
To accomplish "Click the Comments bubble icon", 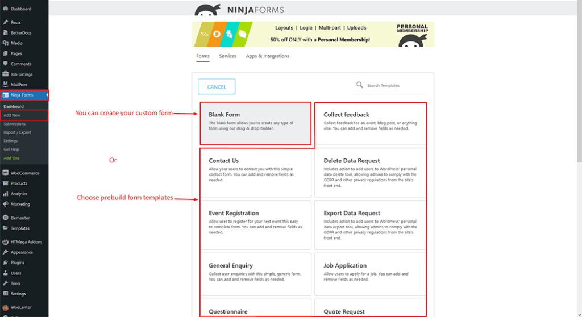I will click(x=5, y=64).
